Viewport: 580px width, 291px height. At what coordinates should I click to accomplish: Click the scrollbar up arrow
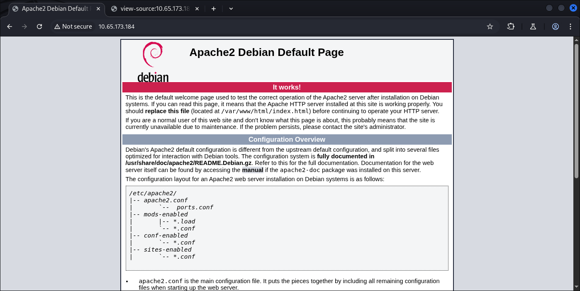point(576,40)
